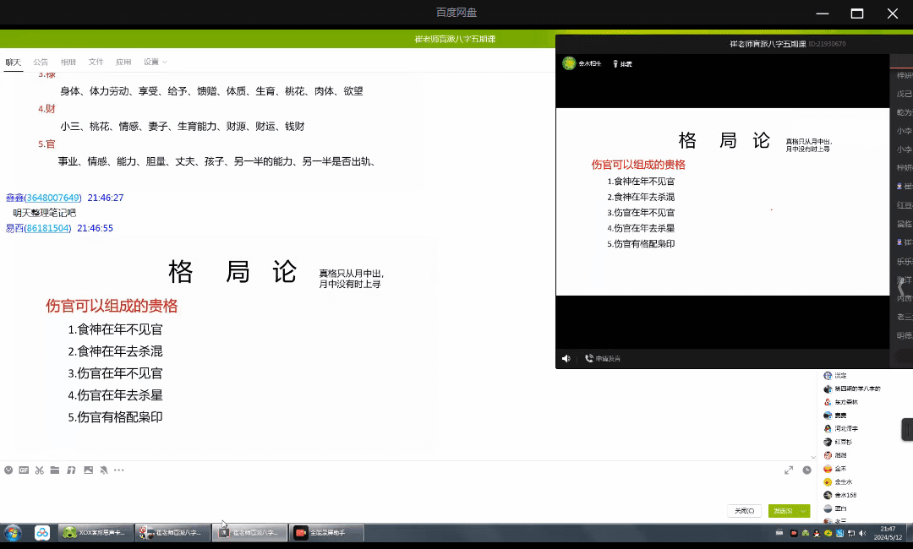Expand the send button options arrow

(803, 511)
